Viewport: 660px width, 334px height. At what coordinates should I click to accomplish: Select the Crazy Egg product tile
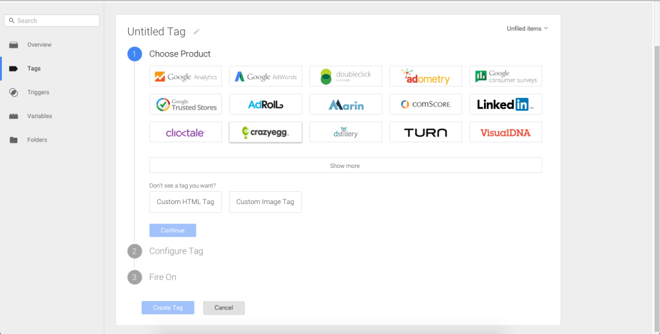click(x=266, y=132)
